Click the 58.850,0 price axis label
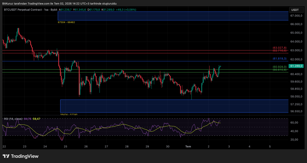Screen dimensions: 307x163 click(x=296, y=89)
